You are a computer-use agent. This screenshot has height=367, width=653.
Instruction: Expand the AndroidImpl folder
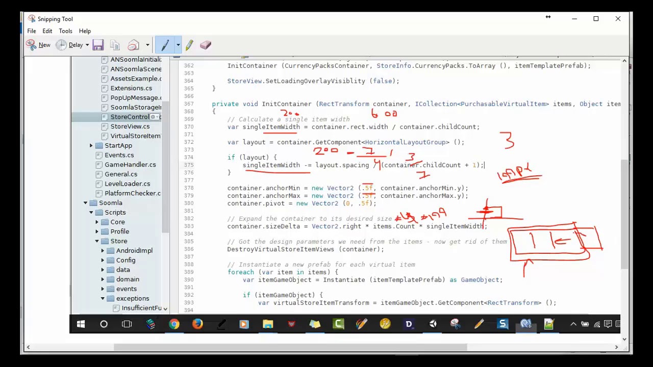(103, 251)
